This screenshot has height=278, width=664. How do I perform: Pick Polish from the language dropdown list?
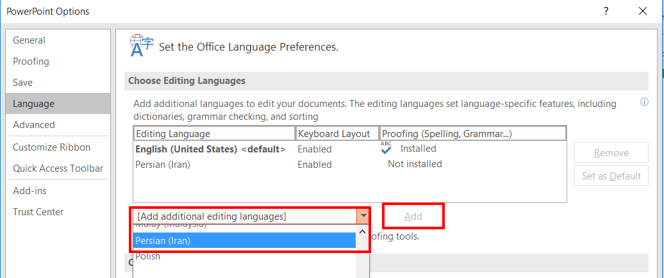point(148,256)
